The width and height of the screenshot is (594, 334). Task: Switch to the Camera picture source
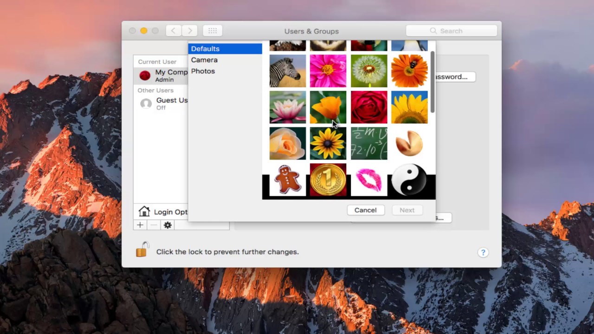pos(204,60)
